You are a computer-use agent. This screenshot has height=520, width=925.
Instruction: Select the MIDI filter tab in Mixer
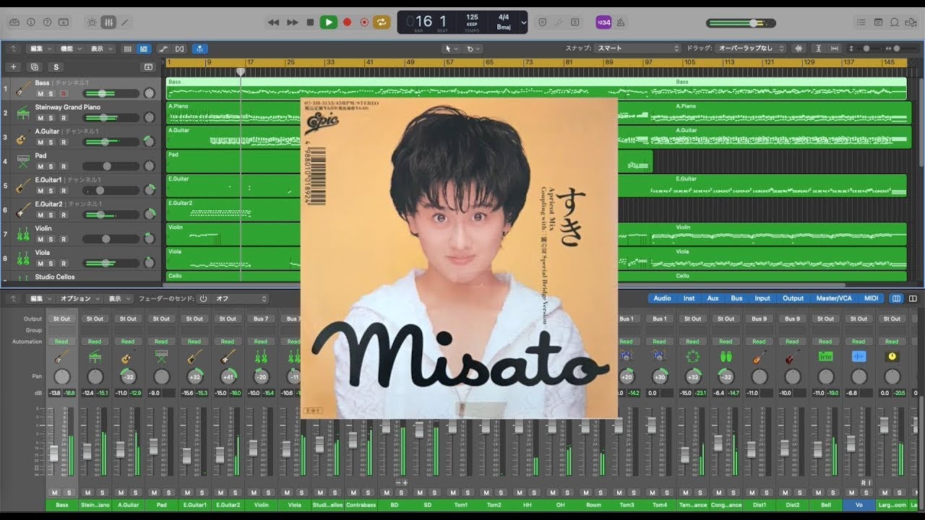871,298
